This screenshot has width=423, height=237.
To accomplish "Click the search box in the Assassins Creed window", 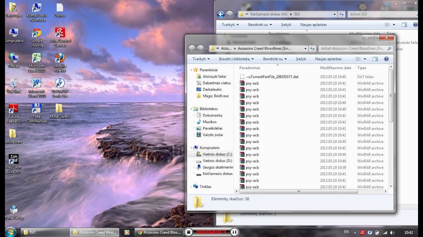I will pyautogui.click(x=355, y=48).
